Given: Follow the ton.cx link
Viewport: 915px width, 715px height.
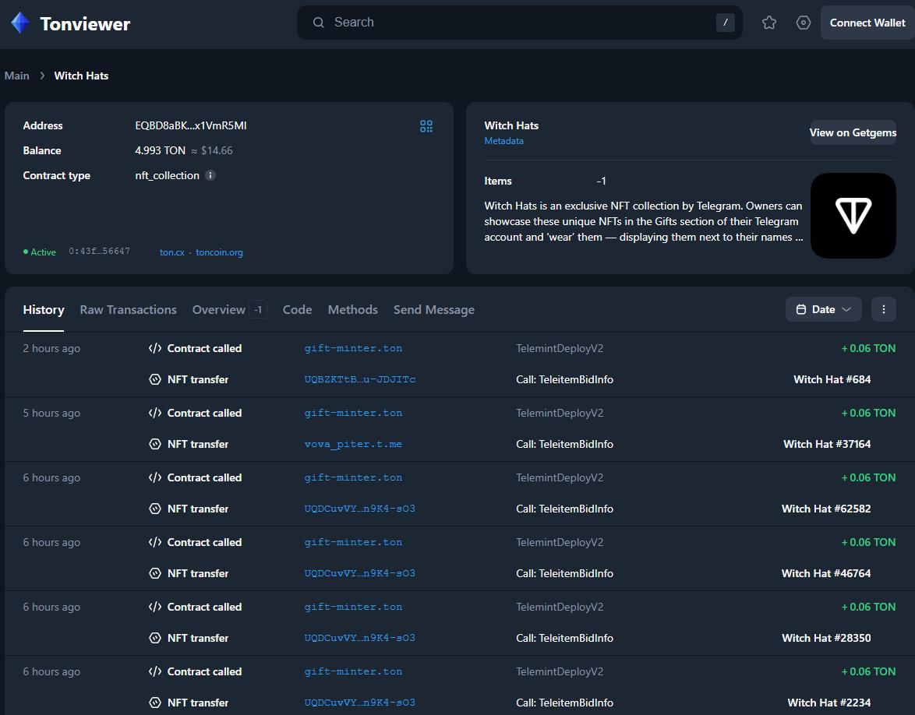Looking at the screenshot, I should click(x=171, y=252).
